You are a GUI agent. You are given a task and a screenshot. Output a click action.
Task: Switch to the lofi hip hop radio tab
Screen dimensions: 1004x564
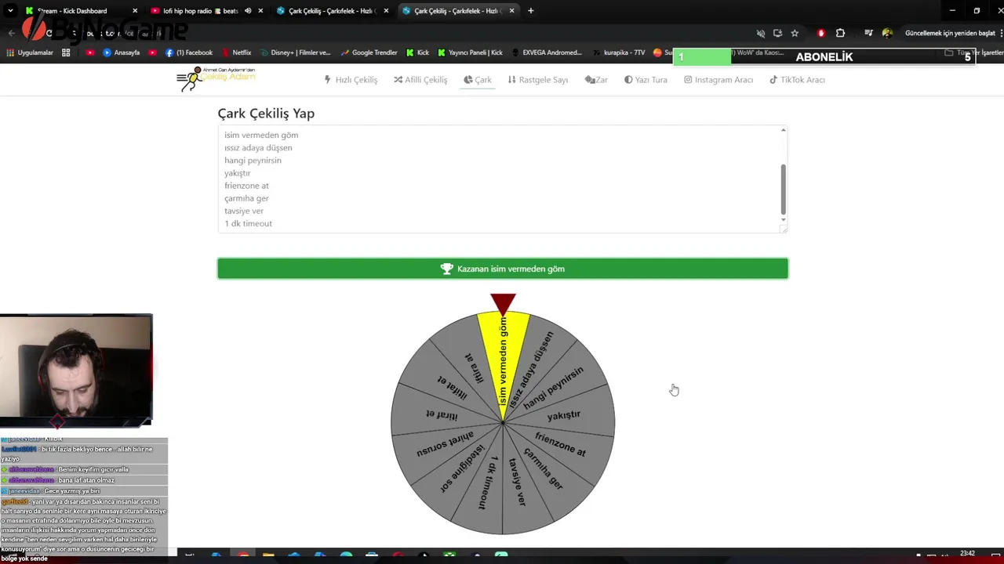pyautogui.click(x=200, y=11)
